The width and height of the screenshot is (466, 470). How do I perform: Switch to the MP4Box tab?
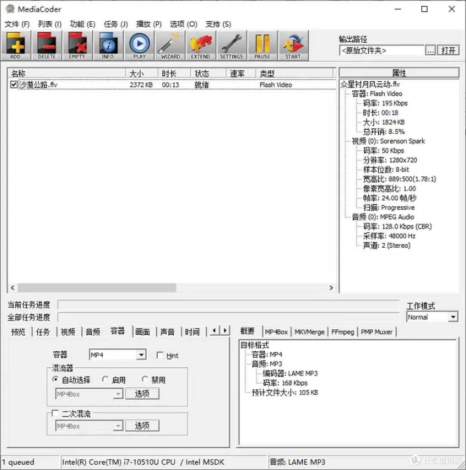(x=276, y=332)
